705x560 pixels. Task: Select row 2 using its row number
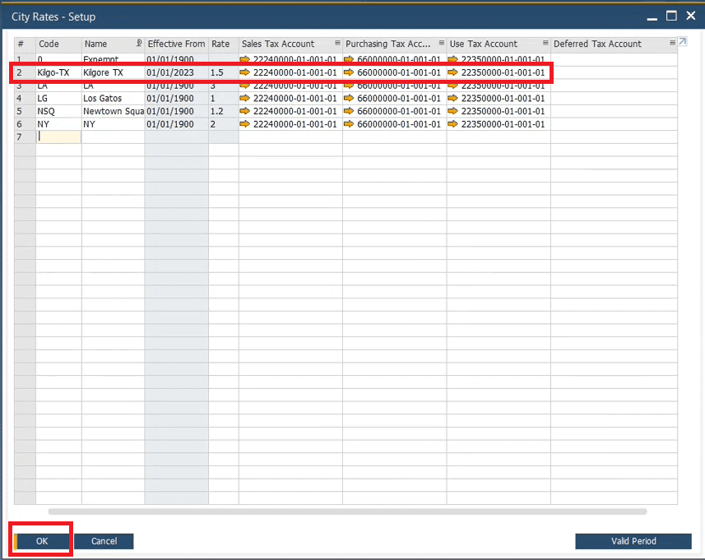pos(19,72)
